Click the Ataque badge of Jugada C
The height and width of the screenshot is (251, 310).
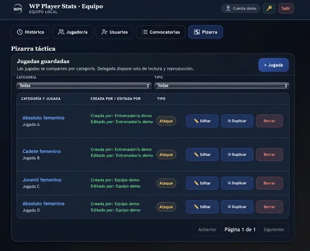(x=166, y=183)
